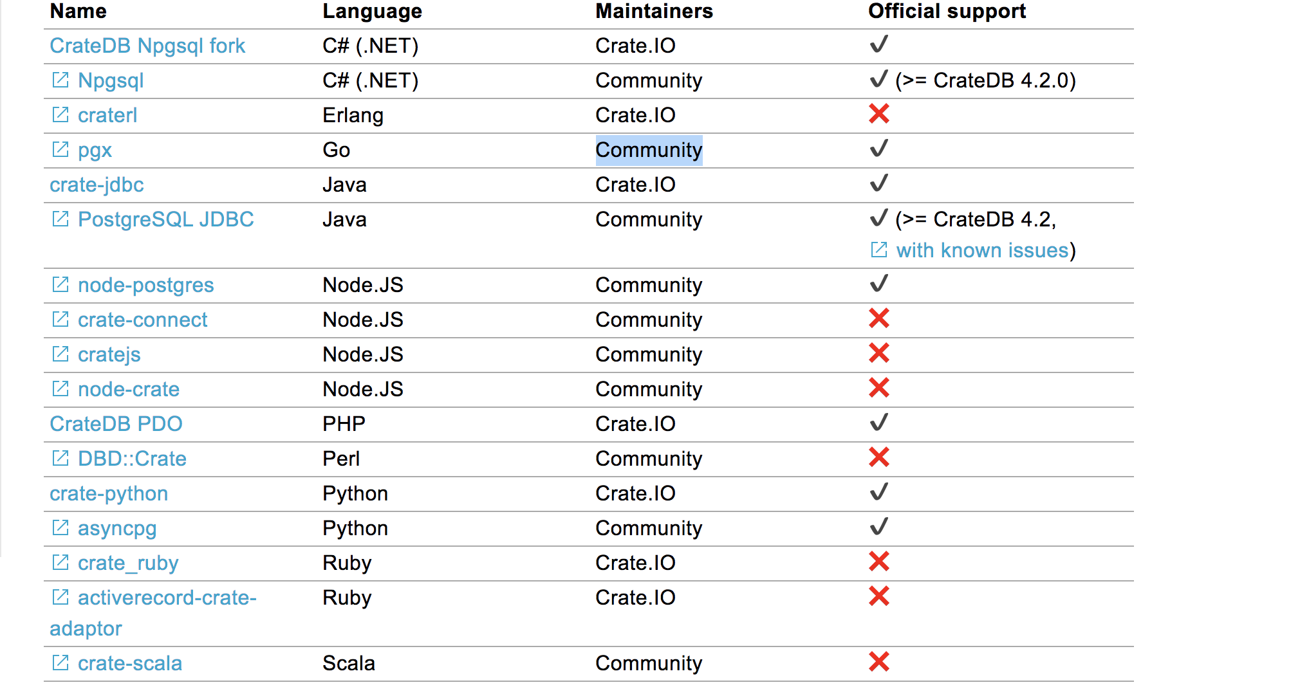This screenshot has width=1300, height=696.
Task: Click external-link icon beside cratejs
Action: coord(60,354)
